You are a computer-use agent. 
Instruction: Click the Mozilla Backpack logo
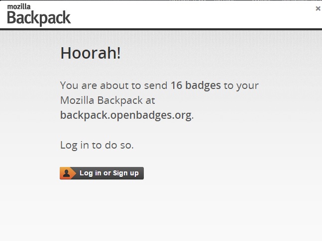39,14
